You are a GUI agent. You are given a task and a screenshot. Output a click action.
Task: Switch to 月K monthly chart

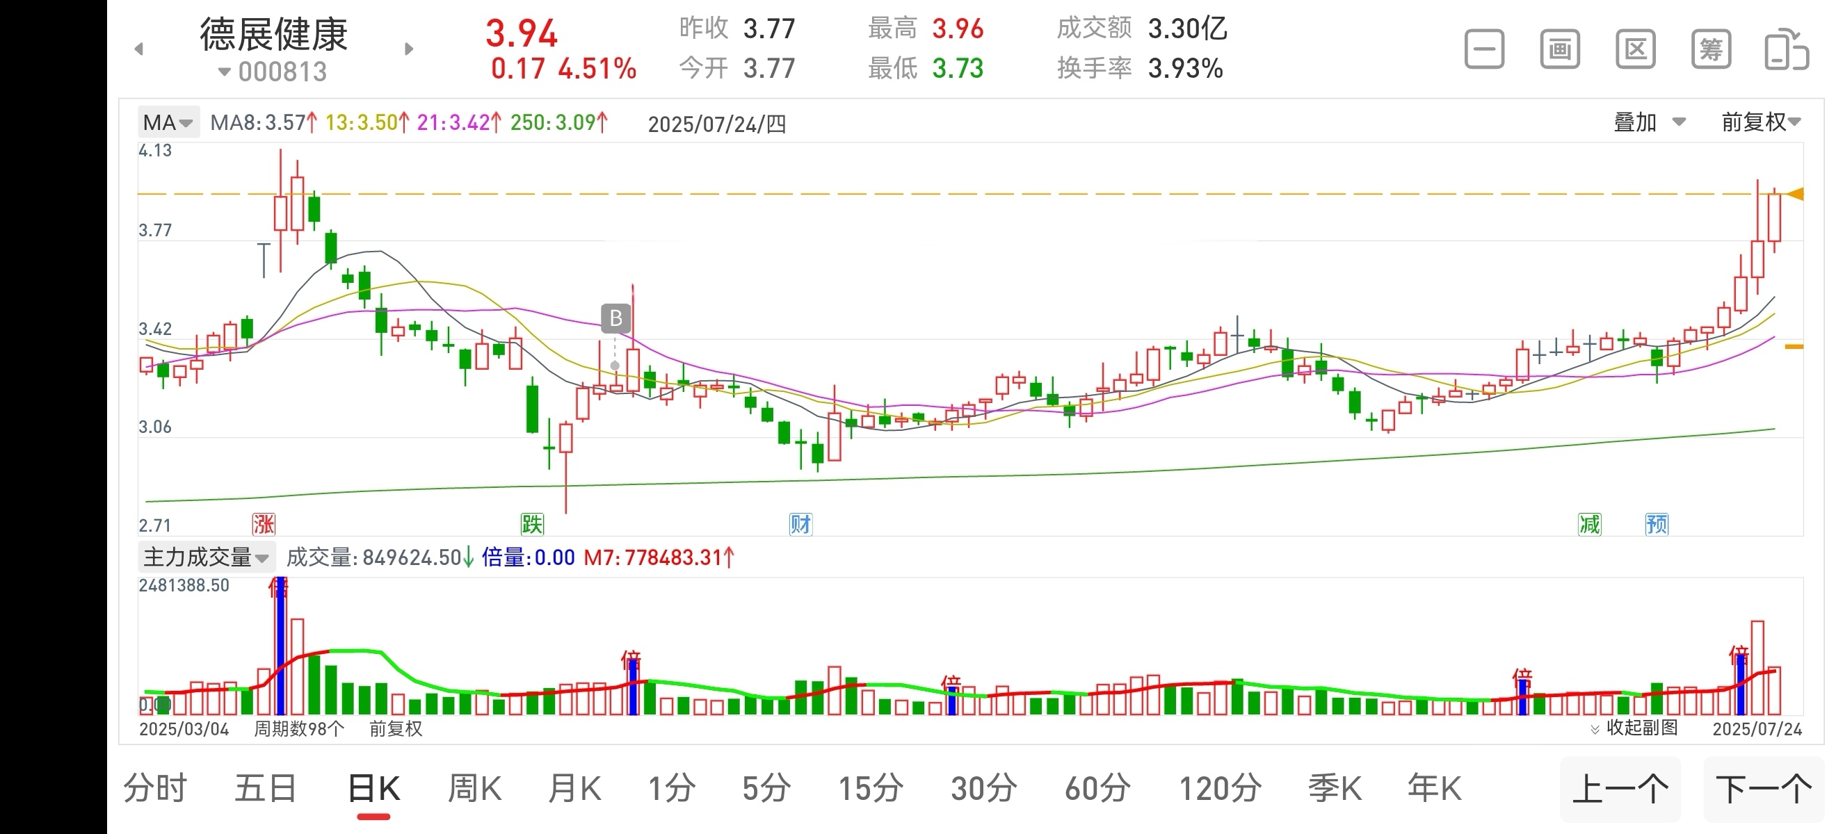click(574, 788)
